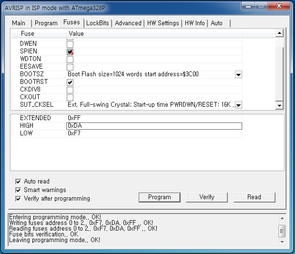This screenshot has height=254, width=295.
Task: Open the LockBits tab
Action: pyautogui.click(x=97, y=23)
